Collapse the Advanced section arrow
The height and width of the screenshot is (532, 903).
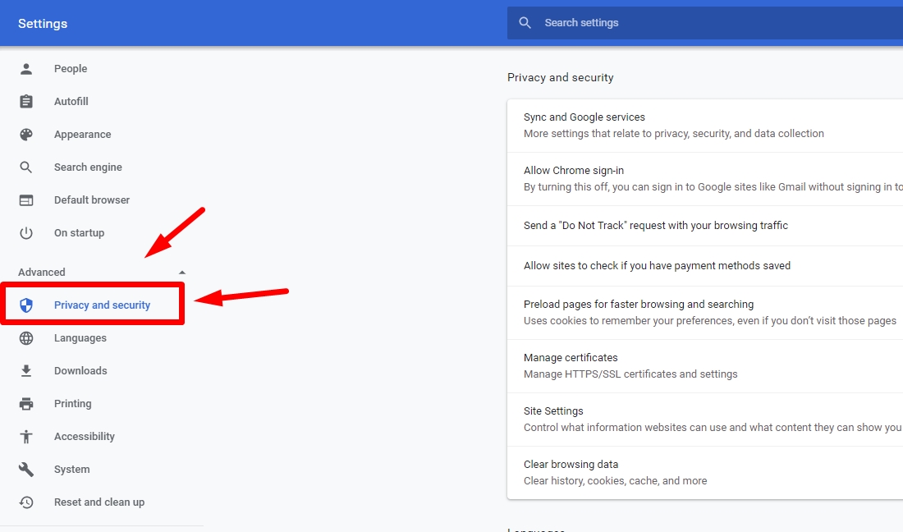[x=182, y=273]
